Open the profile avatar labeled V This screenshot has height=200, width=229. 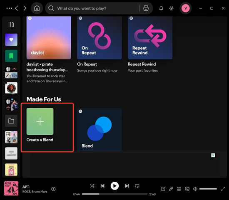click(x=185, y=8)
